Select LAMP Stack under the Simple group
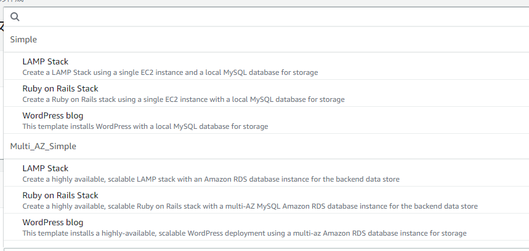 [x=45, y=61]
